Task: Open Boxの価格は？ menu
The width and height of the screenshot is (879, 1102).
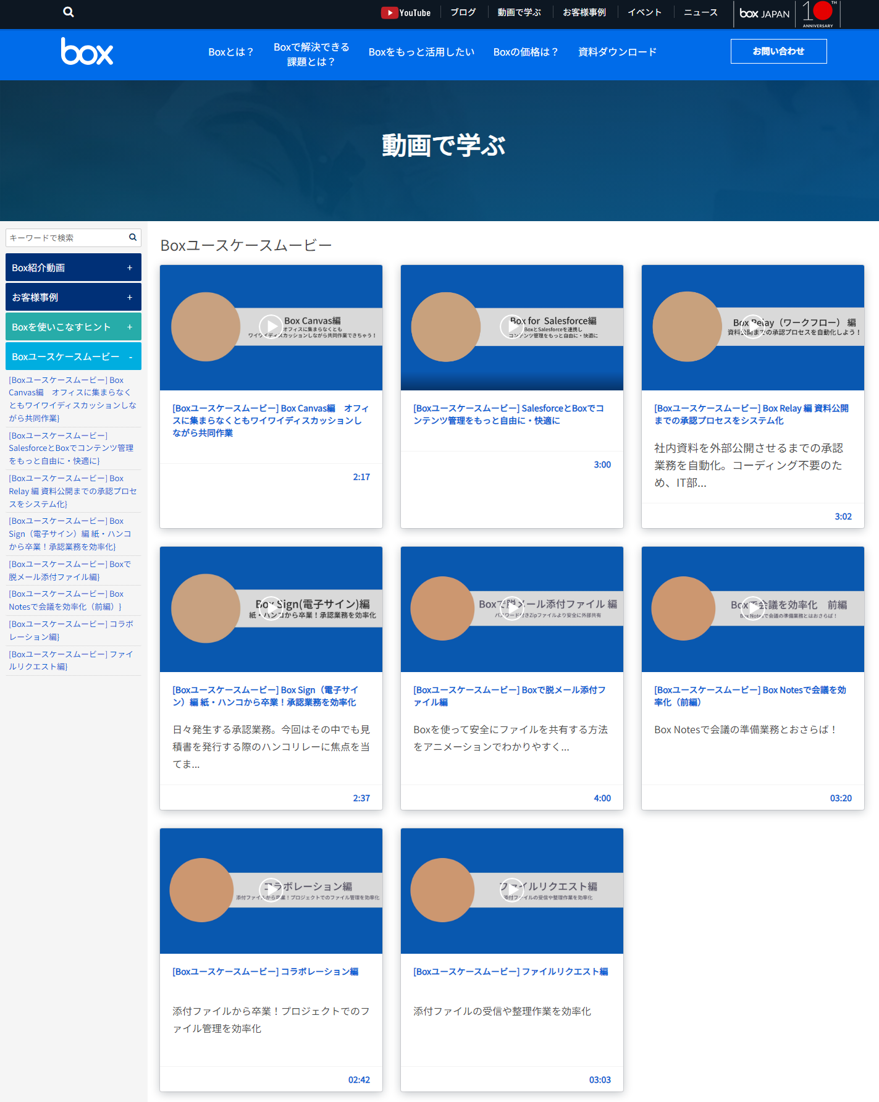Action: coord(525,53)
